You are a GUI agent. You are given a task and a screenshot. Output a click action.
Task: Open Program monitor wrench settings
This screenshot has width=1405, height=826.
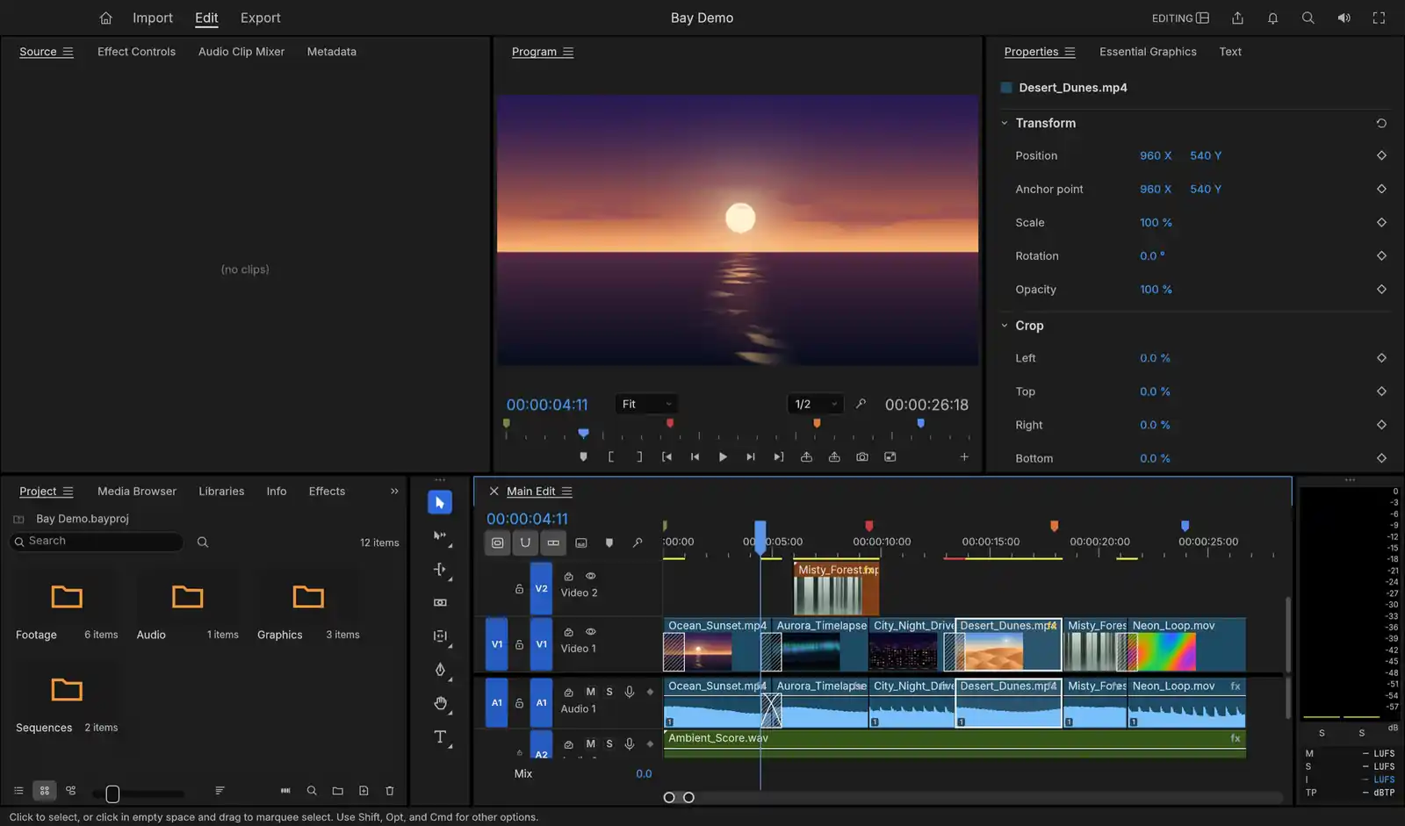pos(861,404)
